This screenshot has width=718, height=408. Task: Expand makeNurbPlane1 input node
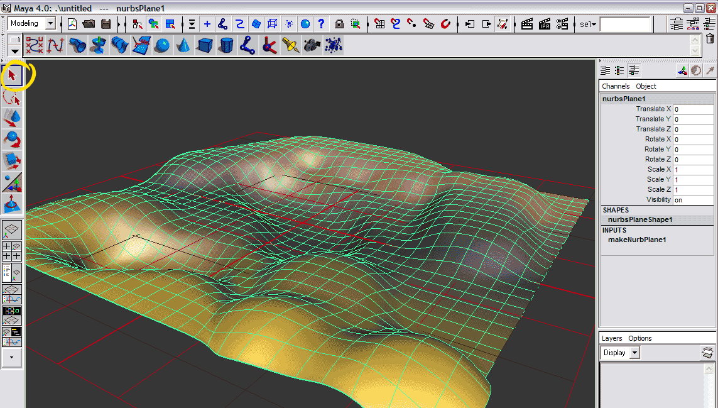coord(637,240)
